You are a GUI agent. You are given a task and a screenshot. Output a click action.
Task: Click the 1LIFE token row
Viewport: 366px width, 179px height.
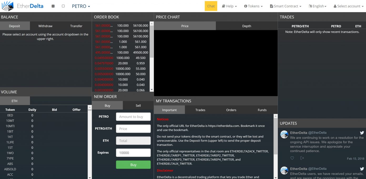44,142
